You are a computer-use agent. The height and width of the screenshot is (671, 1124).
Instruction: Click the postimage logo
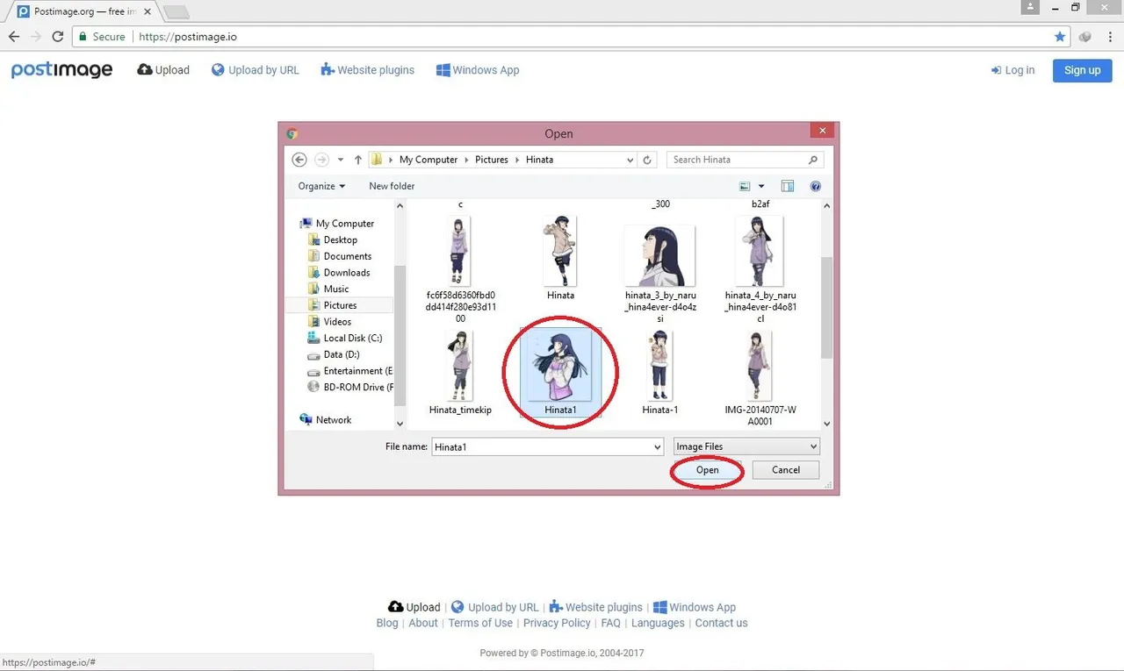61,70
